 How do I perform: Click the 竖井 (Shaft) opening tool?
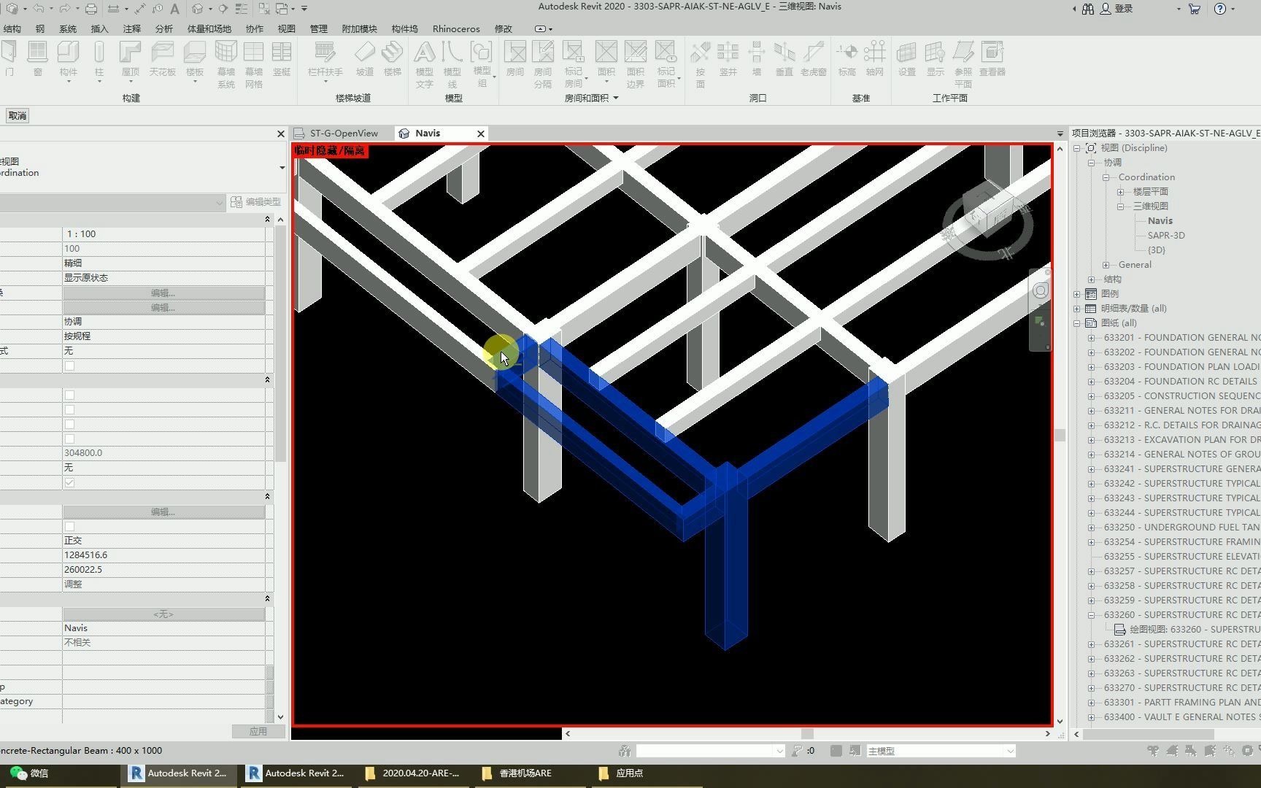click(x=728, y=58)
